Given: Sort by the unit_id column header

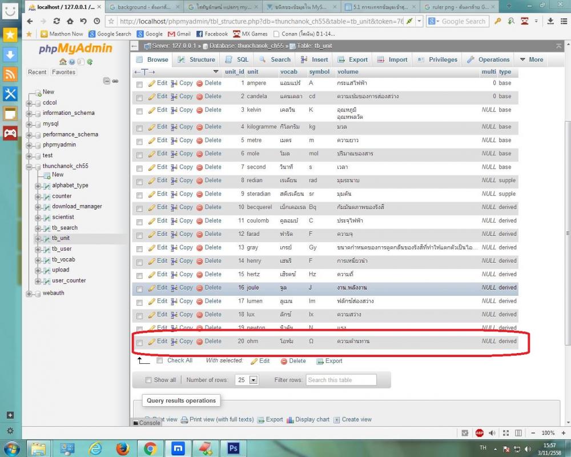Looking at the screenshot, I should pos(234,72).
